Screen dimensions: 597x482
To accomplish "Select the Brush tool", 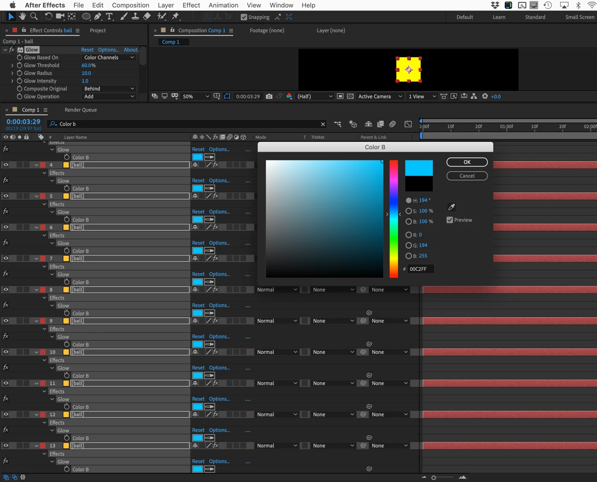I will 124,17.
